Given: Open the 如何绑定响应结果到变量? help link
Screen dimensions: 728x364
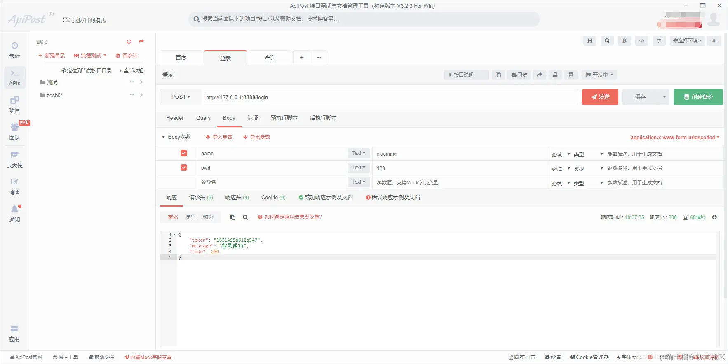Looking at the screenshot, I should [290, 217].
